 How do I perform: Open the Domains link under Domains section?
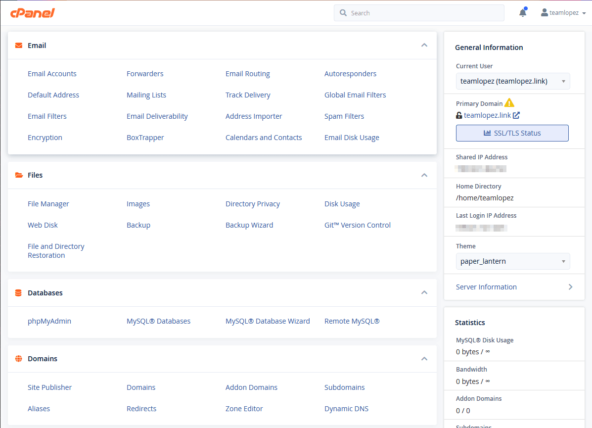coord(141,387)
